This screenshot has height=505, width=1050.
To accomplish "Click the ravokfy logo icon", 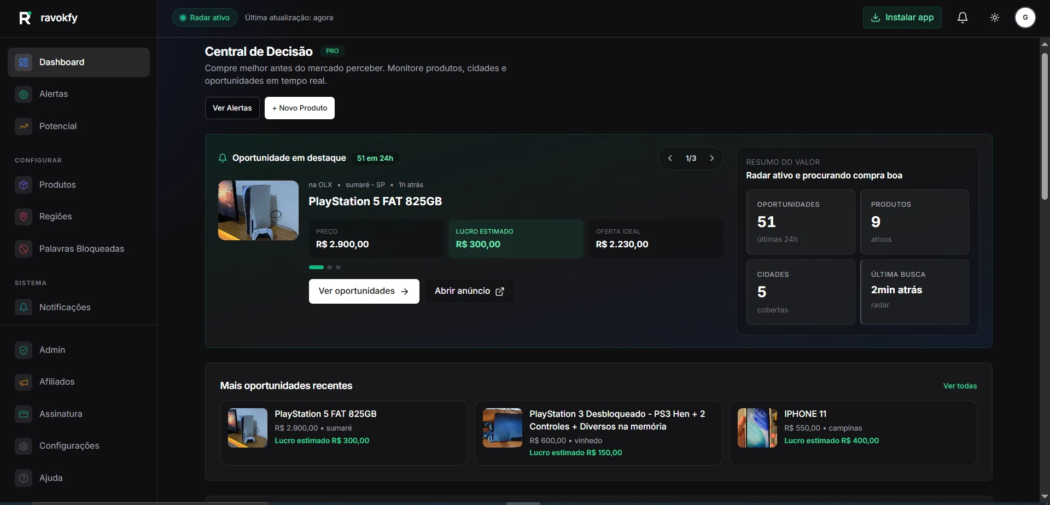I will tap(25, 18).
